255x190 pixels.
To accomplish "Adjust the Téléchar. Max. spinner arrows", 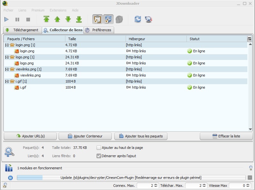I will pos(204,186).
